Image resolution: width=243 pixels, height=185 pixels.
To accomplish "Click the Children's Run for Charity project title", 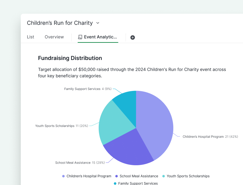I will pos(60,23).
